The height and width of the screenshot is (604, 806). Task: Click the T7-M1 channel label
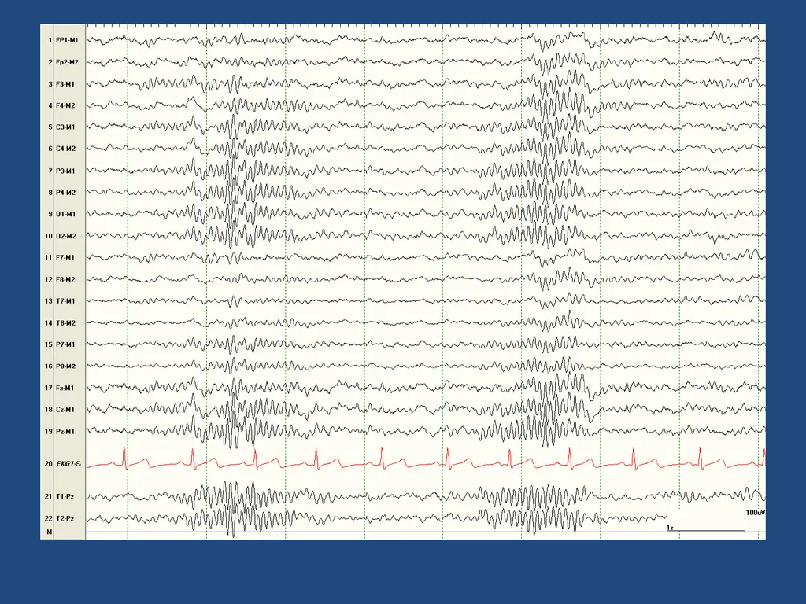coord(66,301)
